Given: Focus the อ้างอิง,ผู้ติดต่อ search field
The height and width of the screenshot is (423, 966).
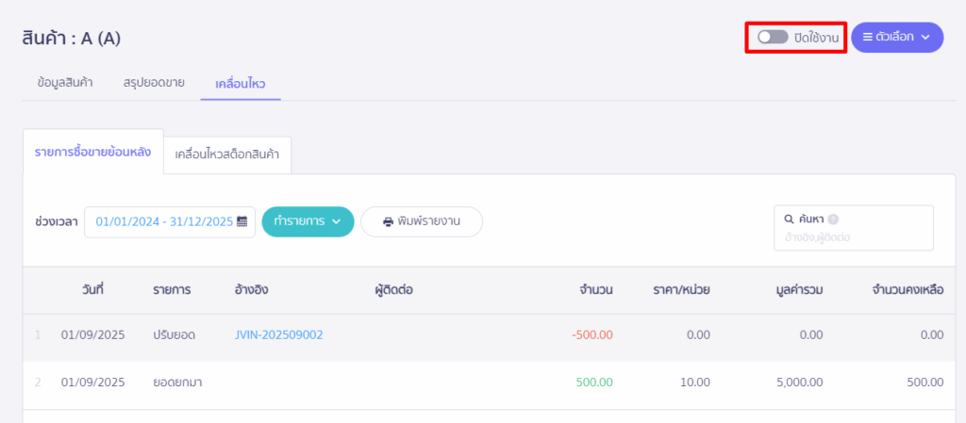Looking at the screenshot, I should pyautogui.click(x=852, y=237).
